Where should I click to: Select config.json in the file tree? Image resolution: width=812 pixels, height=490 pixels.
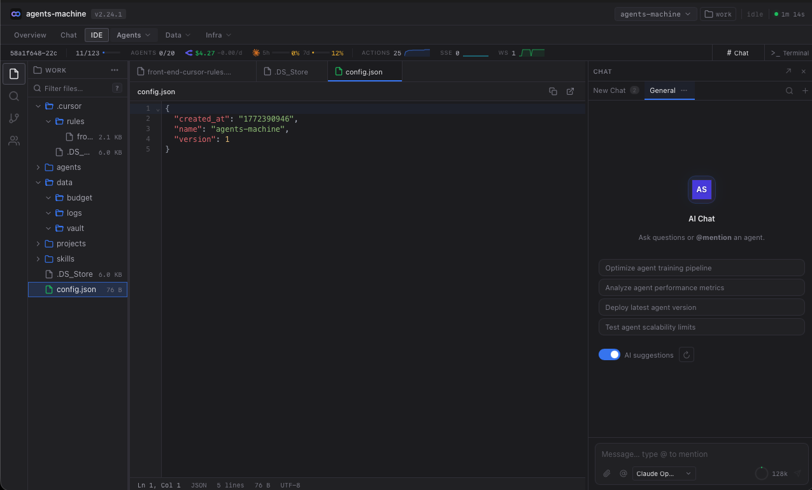(x=76, y=290)
